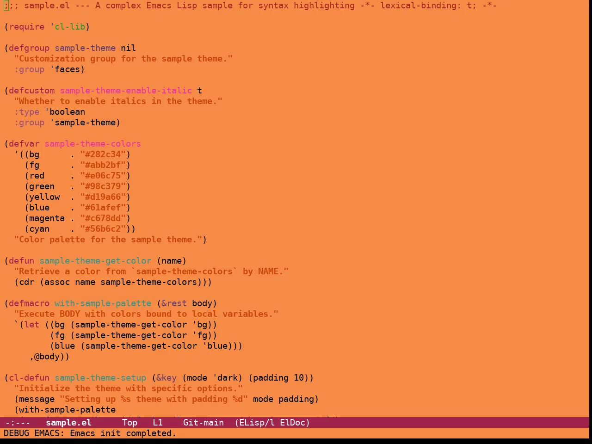Click the "#e06c75" color string
The image size is (592, 444).
(x=103, y=176)
